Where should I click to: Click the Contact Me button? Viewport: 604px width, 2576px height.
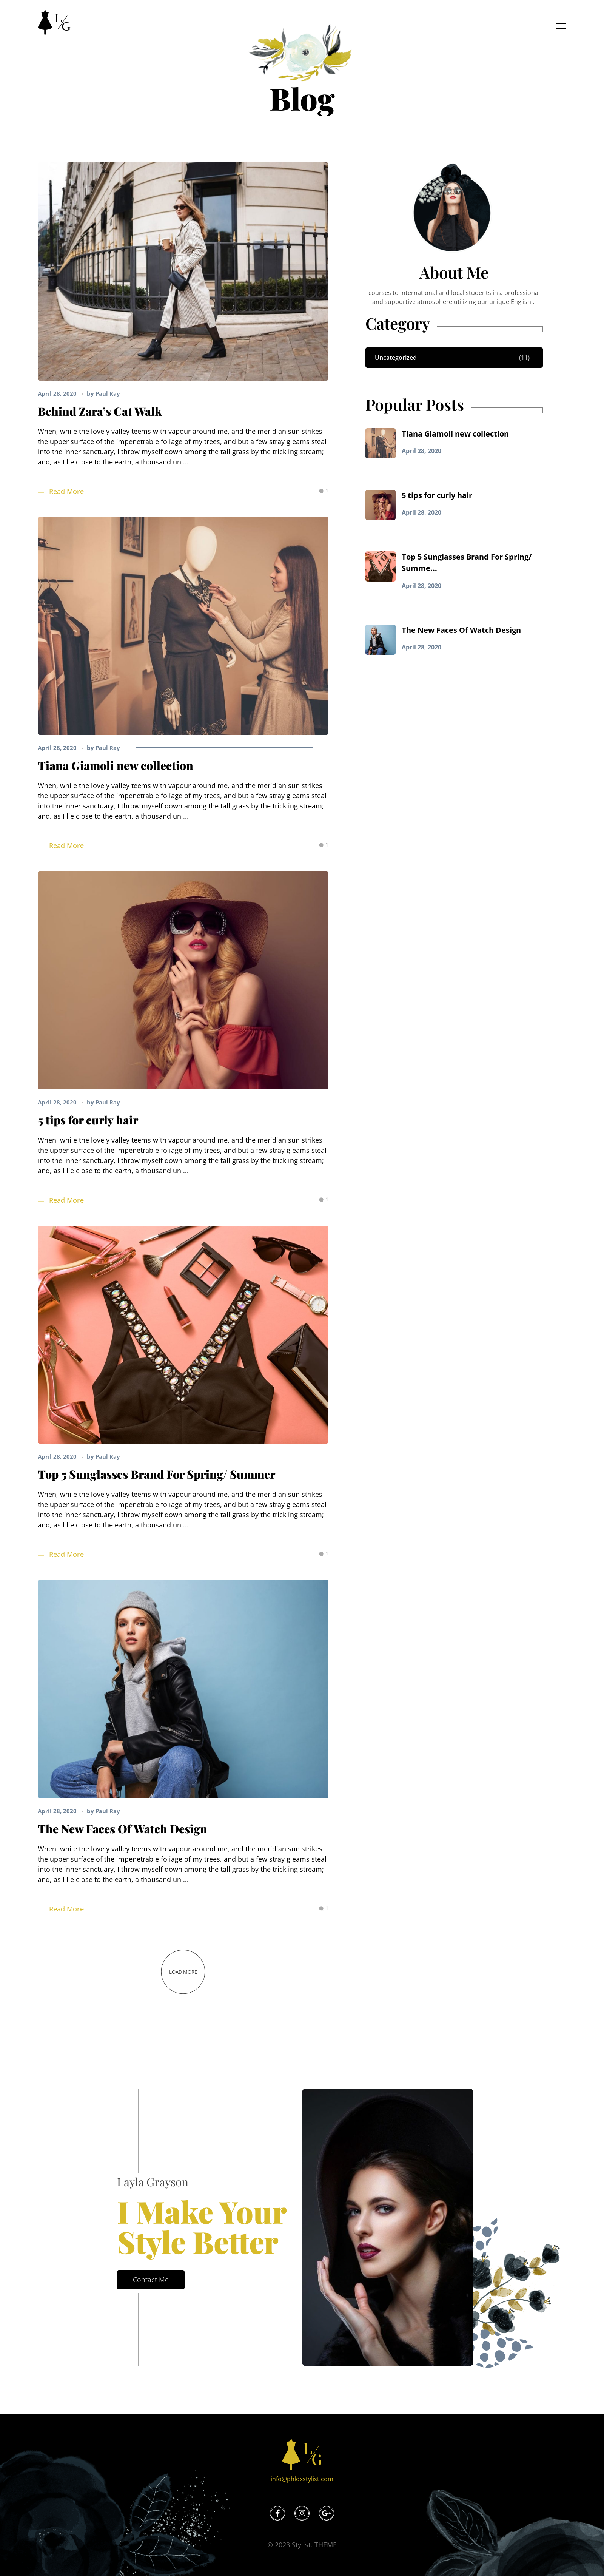coord(151,2279)
